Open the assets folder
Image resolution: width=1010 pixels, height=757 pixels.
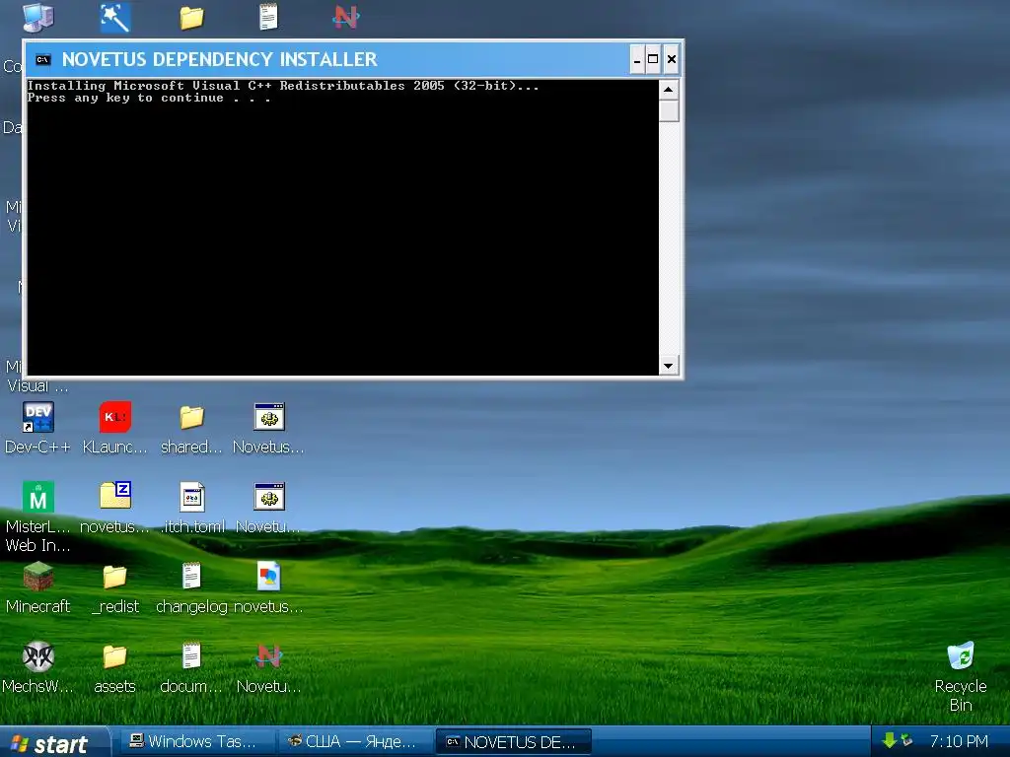pos(115,667)
